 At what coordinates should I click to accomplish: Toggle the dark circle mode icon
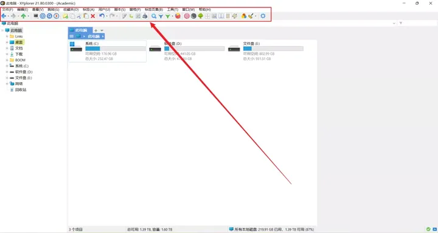(x=193, y=16)
